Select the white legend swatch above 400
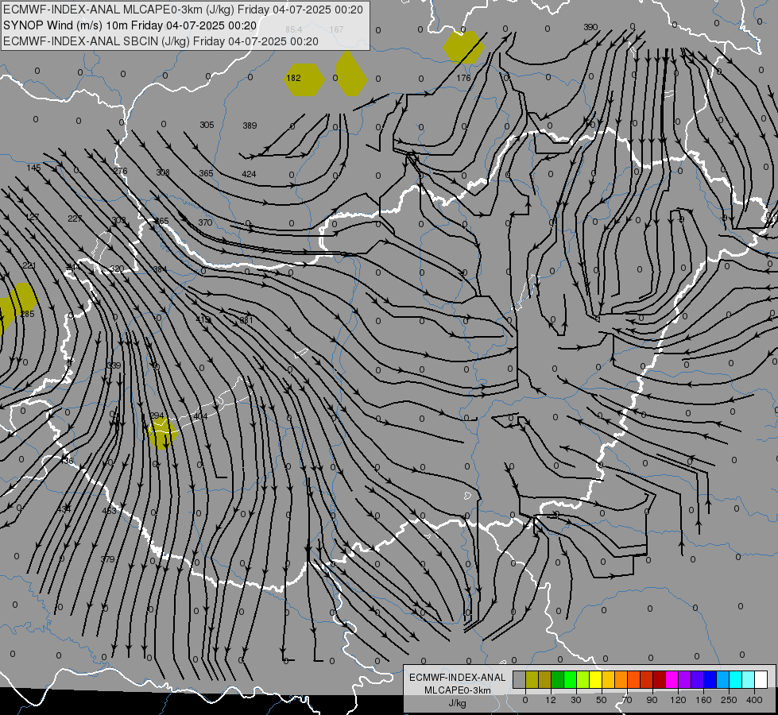This screenshot has height=715, width=778. [x=761, y=680]
